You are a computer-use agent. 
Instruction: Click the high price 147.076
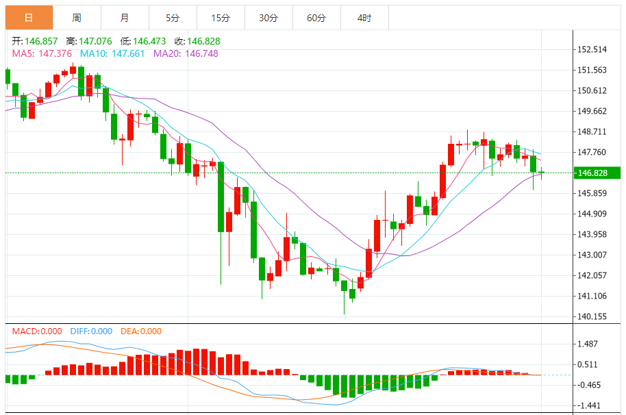(95, 41)
